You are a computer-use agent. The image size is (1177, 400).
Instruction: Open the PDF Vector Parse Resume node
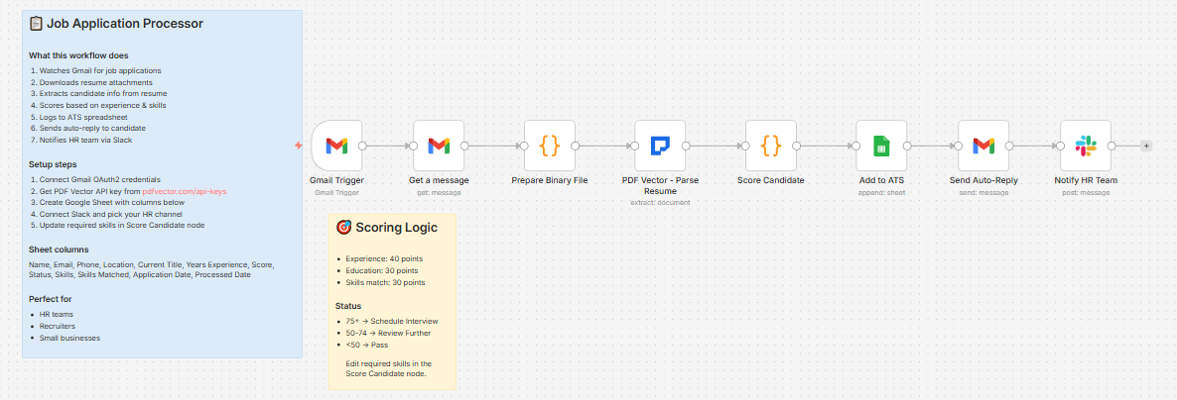tap(660, 146)
